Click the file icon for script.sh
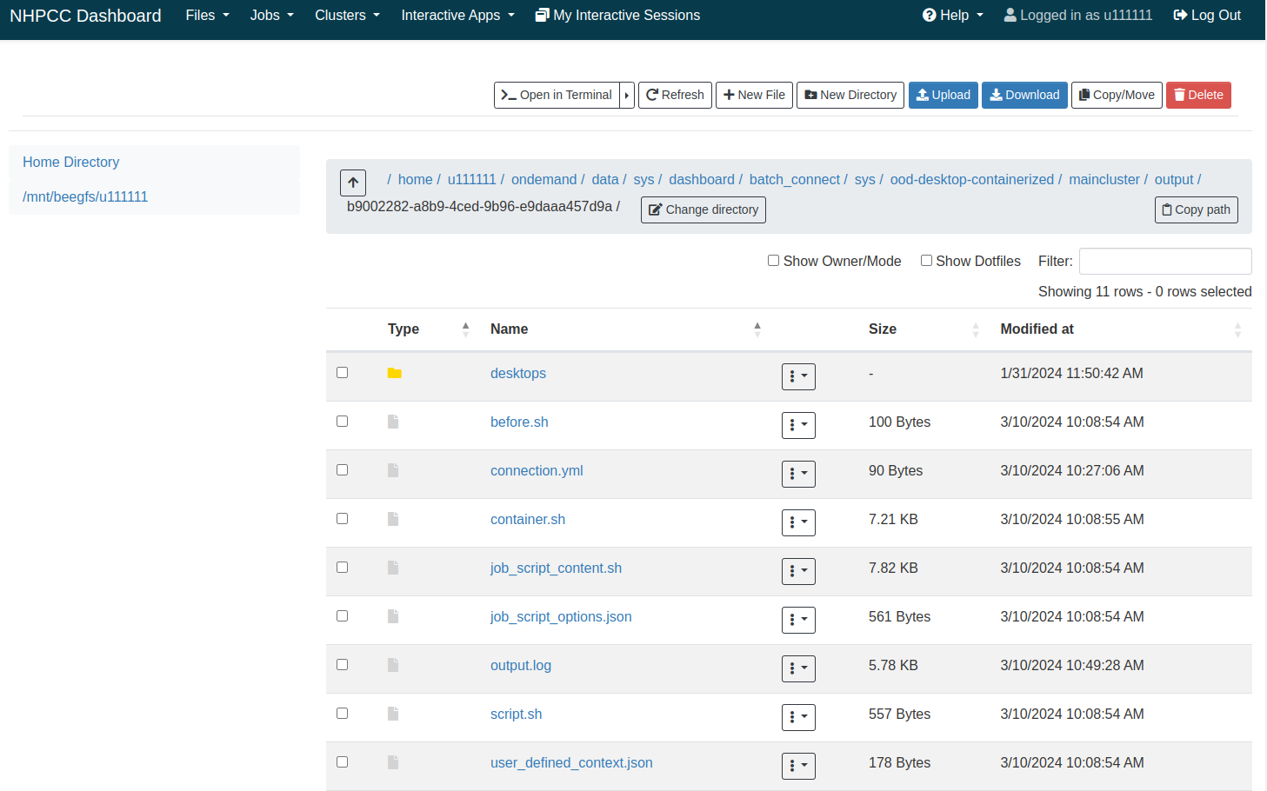This screenshot has width=1267, height=791. (393, 714)
